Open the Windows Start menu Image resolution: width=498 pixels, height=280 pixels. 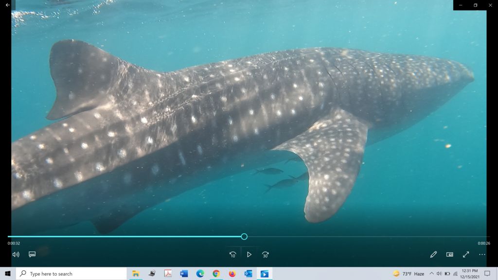(x=8, y=274)
